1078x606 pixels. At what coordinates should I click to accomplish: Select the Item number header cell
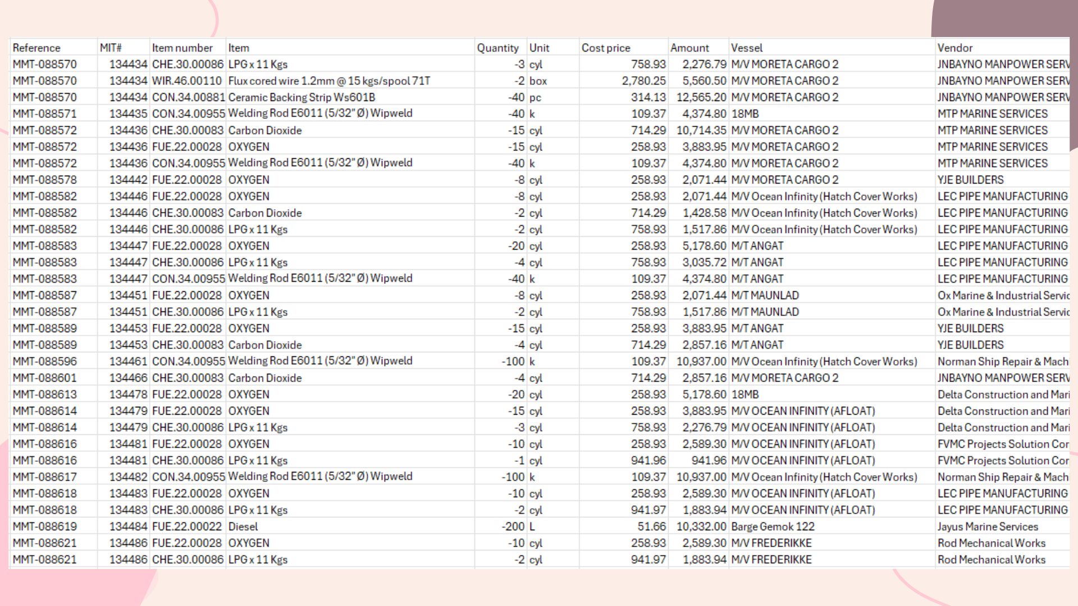point(182,48)
